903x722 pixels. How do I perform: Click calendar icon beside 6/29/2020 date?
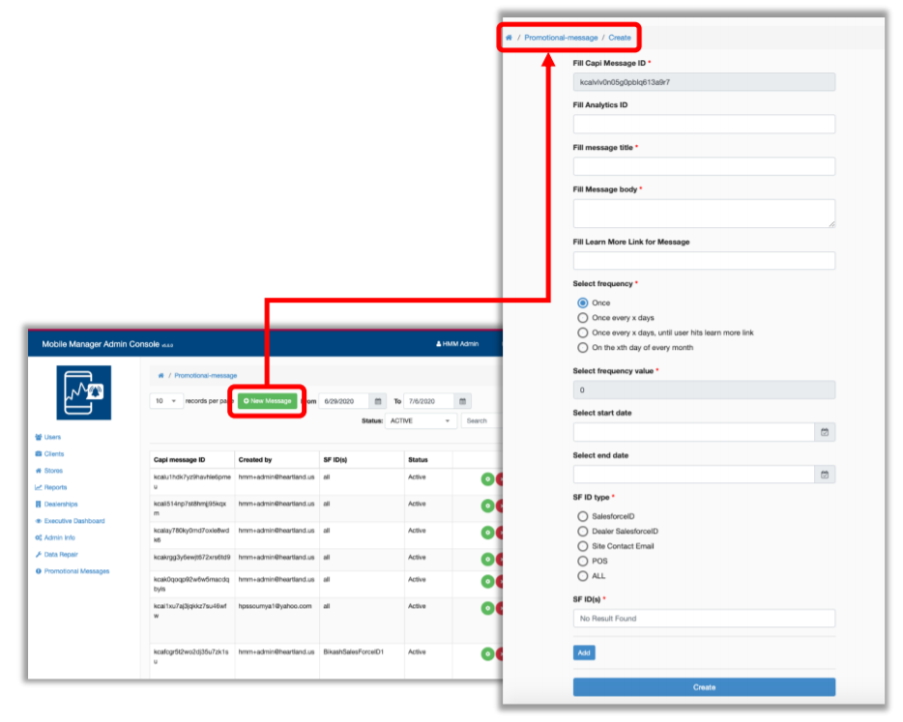(x=378, y=401)
